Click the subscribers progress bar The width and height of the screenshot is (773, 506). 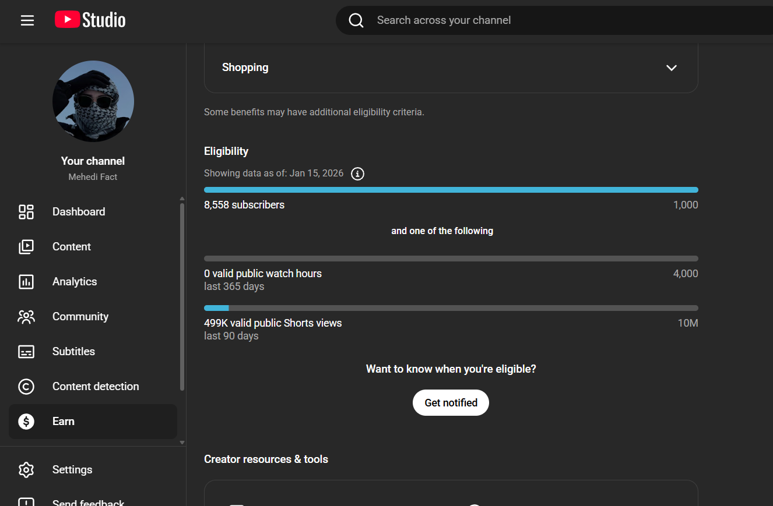(x=451, y=190)
